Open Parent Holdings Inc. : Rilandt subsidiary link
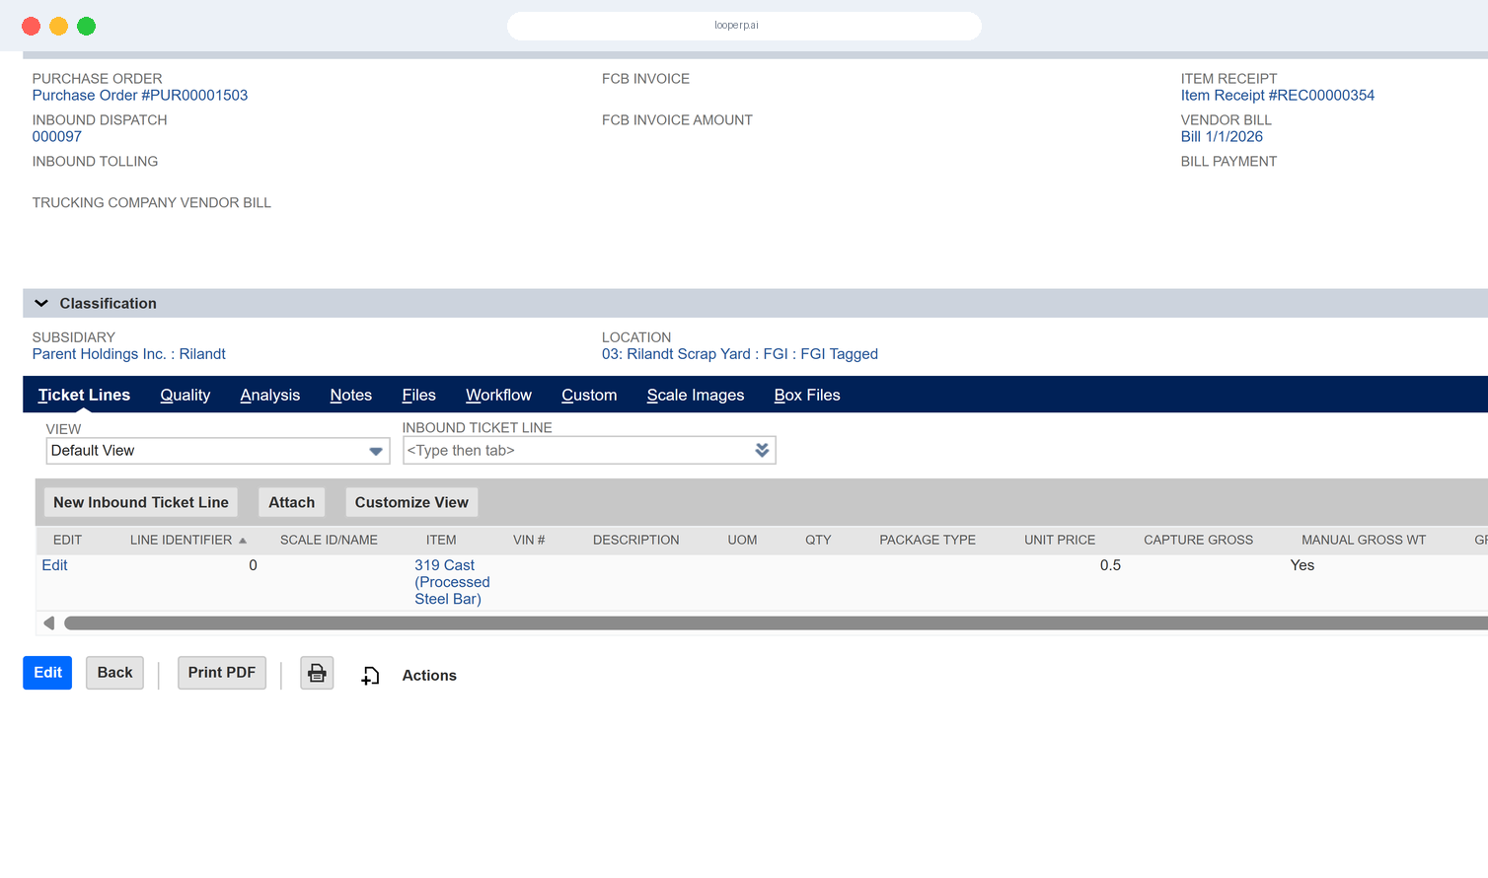The image size is (1488, 878). (129, 354)
